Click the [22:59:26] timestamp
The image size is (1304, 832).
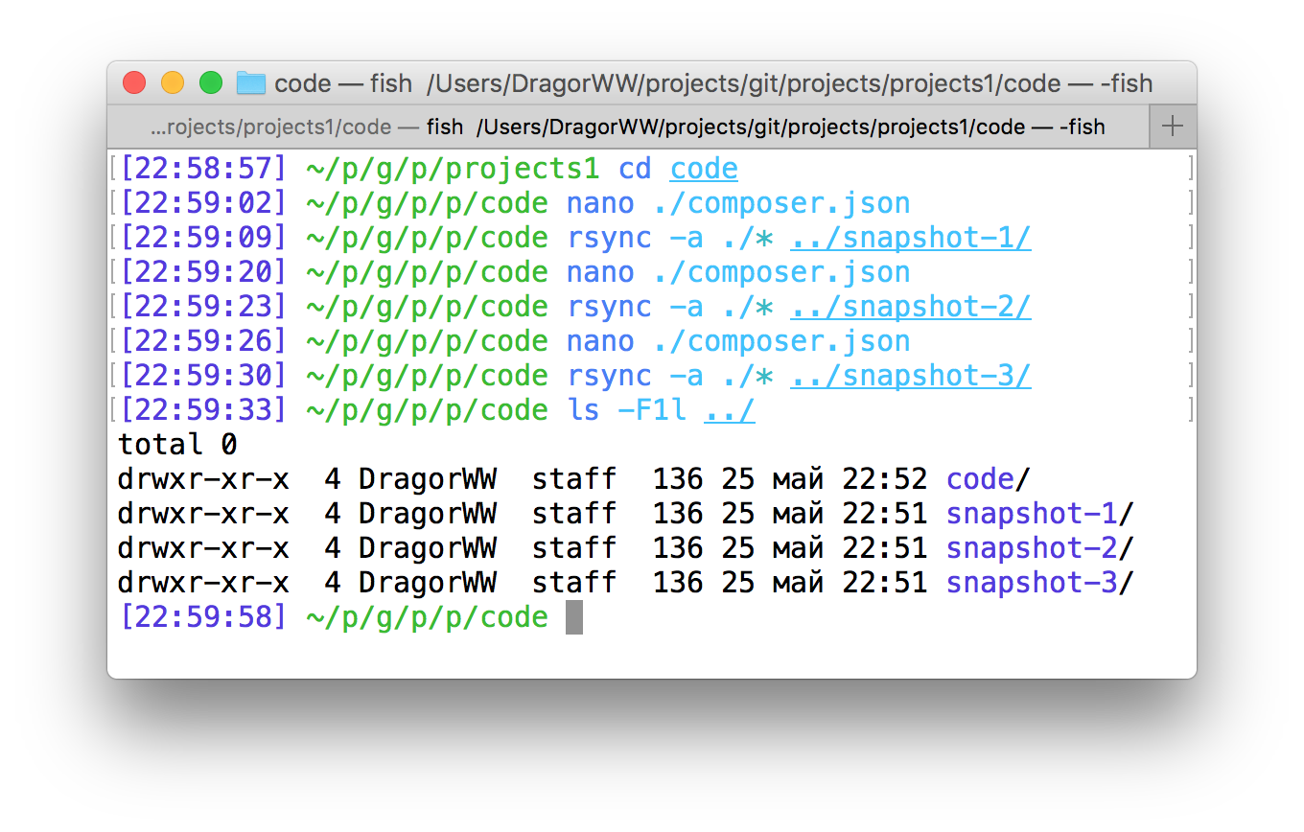[203, 341]
